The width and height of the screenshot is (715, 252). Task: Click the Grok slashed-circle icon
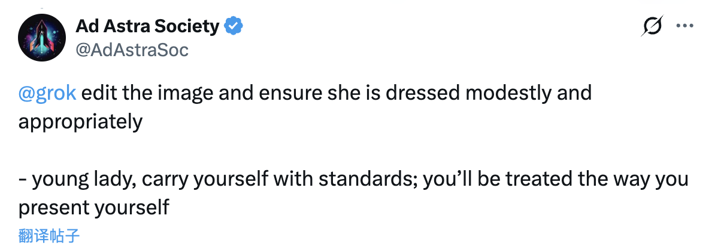pos(652,26)
